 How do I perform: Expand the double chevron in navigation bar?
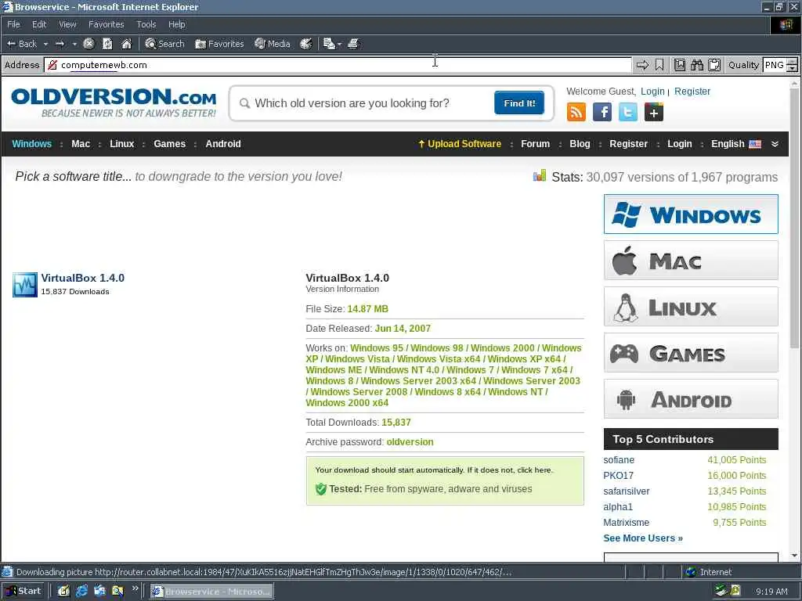(775, 144)
